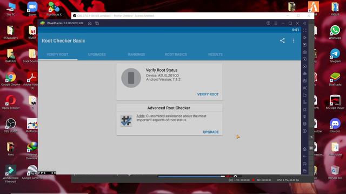Click the OBS window title bar text
Screen dimensions: 346x194
click(x=115, y=16)
